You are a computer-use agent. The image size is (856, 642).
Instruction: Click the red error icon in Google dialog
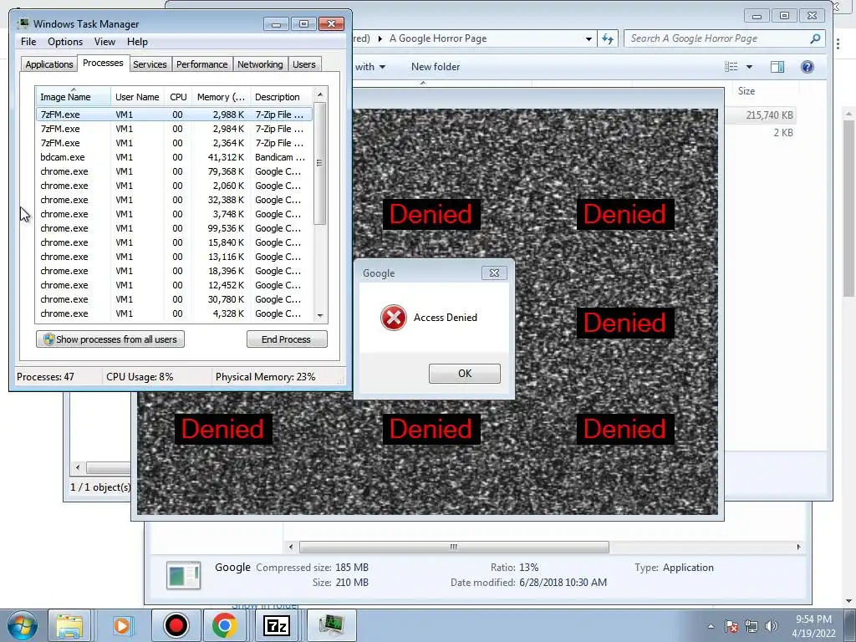pyautogui.click(x=393, y=317)
